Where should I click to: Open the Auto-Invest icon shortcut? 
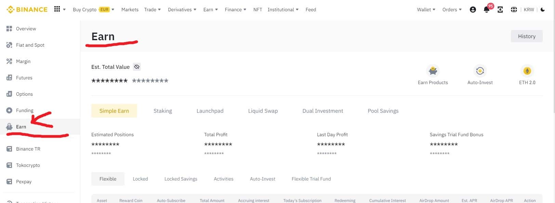tap(480, 71)
